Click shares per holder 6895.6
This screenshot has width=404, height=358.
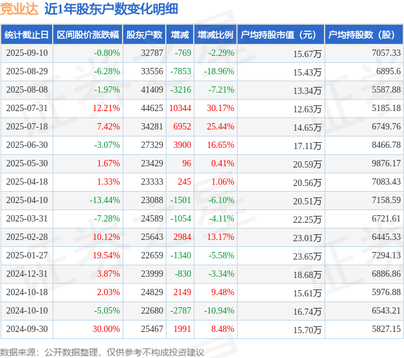coord(388,71)
